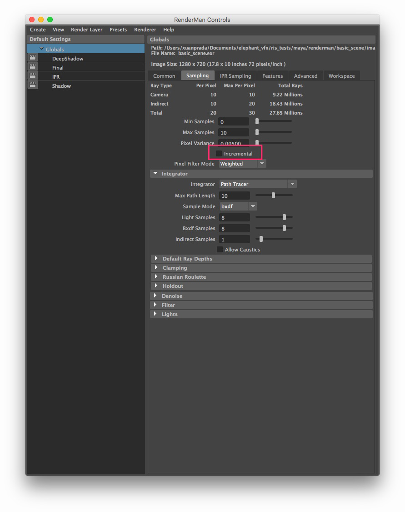Click the Bxdf Samples slider handle

point(284,228)
